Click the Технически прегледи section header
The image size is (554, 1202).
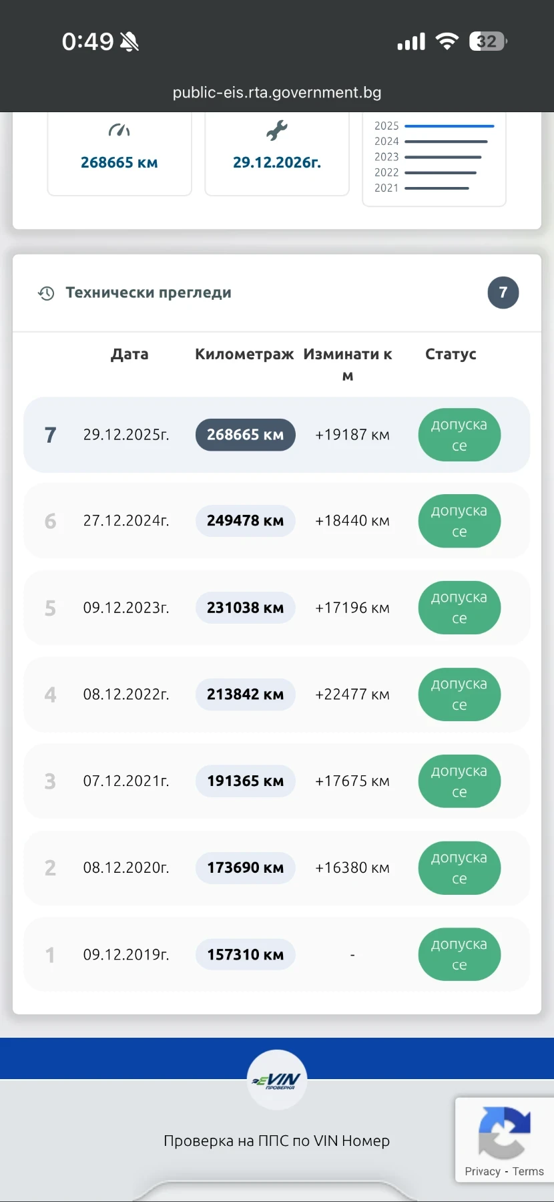click(x=148, y=292)
